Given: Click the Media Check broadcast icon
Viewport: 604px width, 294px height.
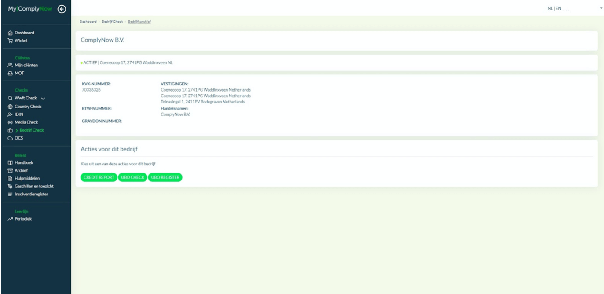Looking at the screenshot, I should pos(10,122).
